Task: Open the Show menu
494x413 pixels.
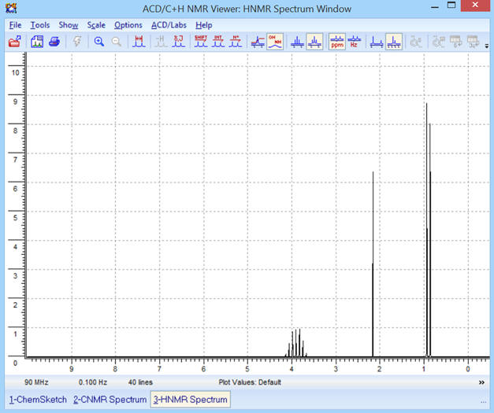Action: click(x=69, y=25)
